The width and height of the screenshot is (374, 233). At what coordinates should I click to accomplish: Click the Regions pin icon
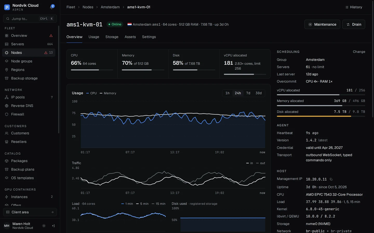pyautogui.click(x=7, y=70)
